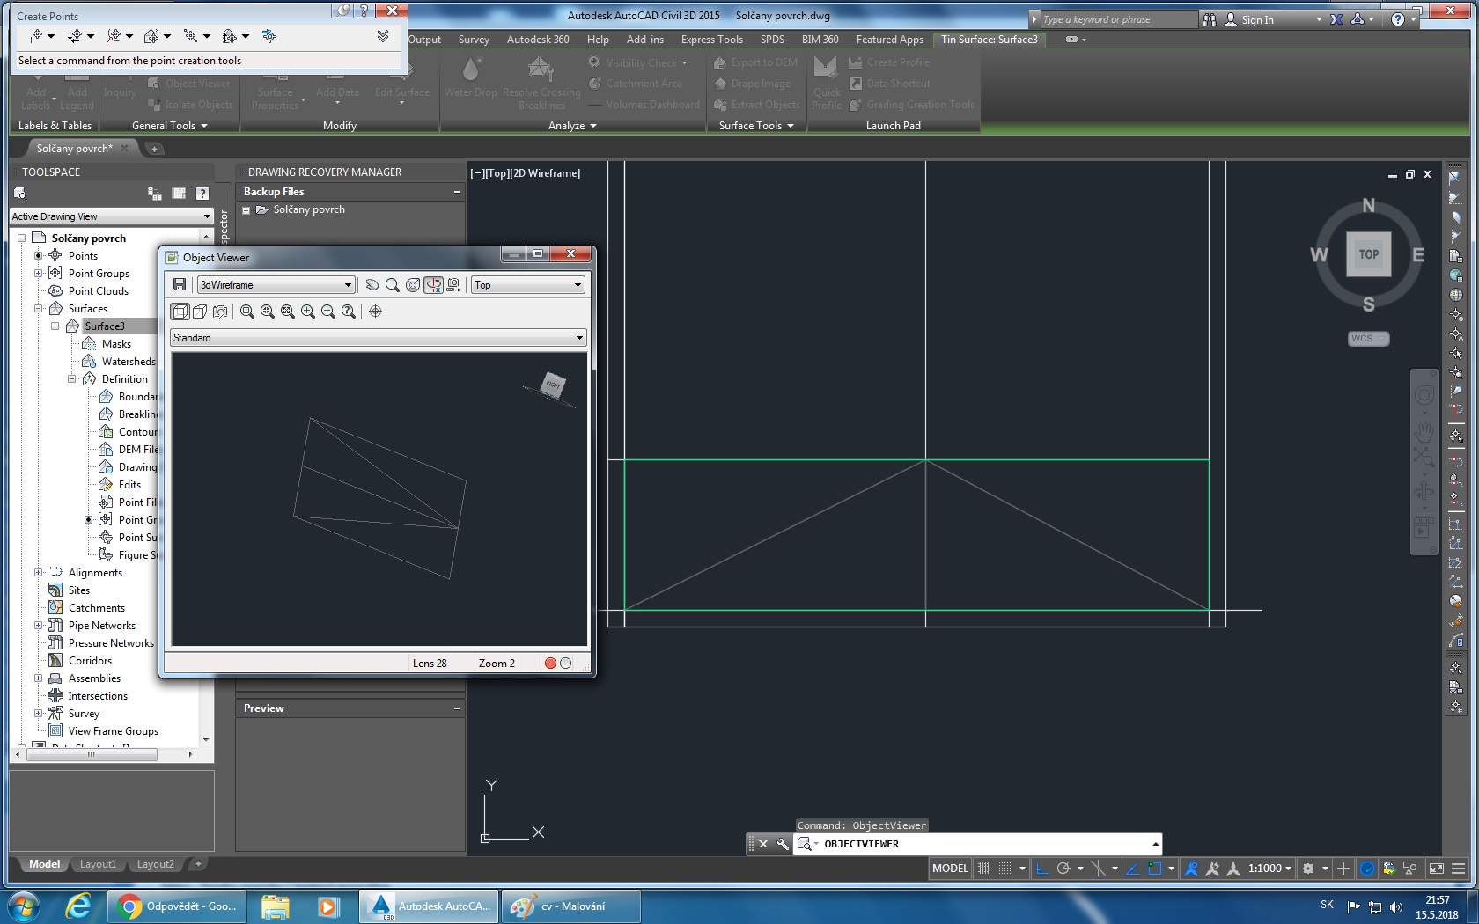Switch to Layout2 tab
Image resolution: width=1479 pixels, height=924 pixels.
[155, 864]
